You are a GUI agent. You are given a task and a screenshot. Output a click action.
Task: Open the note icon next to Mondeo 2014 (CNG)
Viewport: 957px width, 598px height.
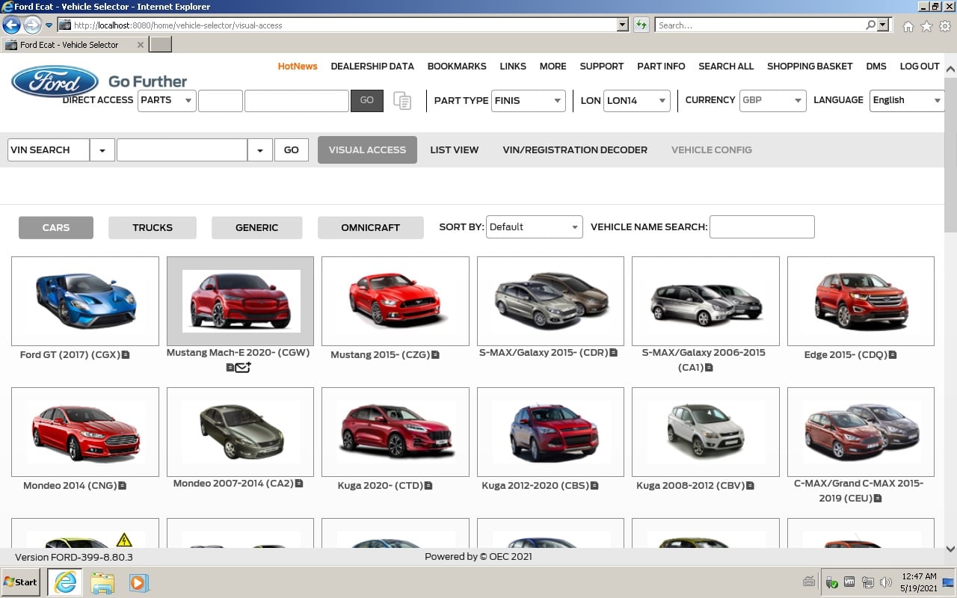tap(123, 486)
